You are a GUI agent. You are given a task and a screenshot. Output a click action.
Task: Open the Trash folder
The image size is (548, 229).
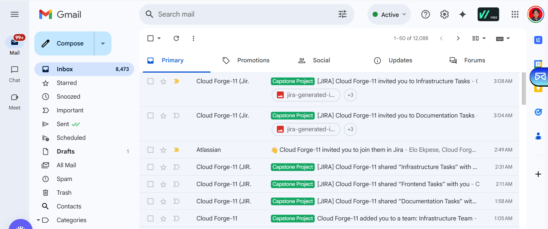tap(84, 193)
